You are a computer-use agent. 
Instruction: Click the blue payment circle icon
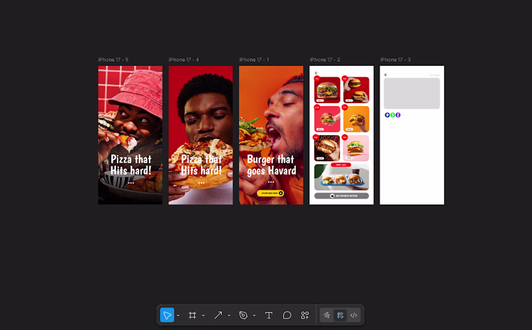(x=387, y=115)
